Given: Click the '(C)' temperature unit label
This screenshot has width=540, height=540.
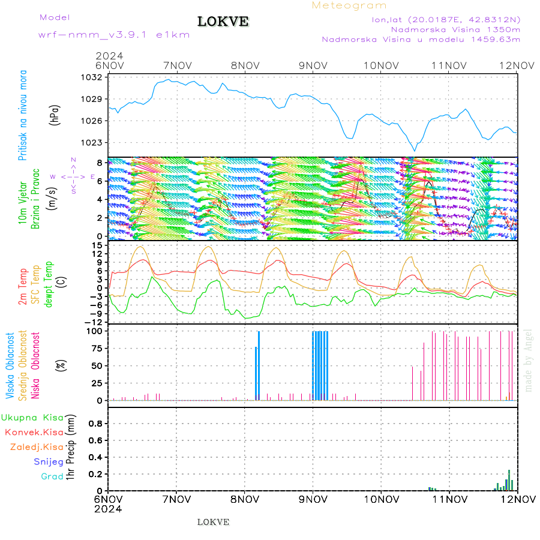Looking at the screenshot, I should (x=61, y=283).
